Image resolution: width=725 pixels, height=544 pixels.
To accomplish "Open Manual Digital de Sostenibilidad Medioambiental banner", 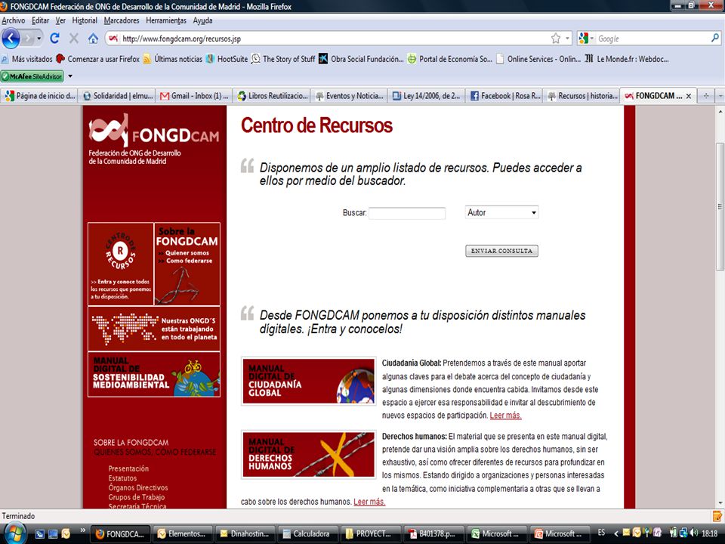I will coord(154,374).
